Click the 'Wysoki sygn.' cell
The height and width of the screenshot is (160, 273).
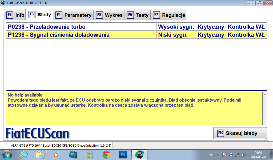(176, 27)
